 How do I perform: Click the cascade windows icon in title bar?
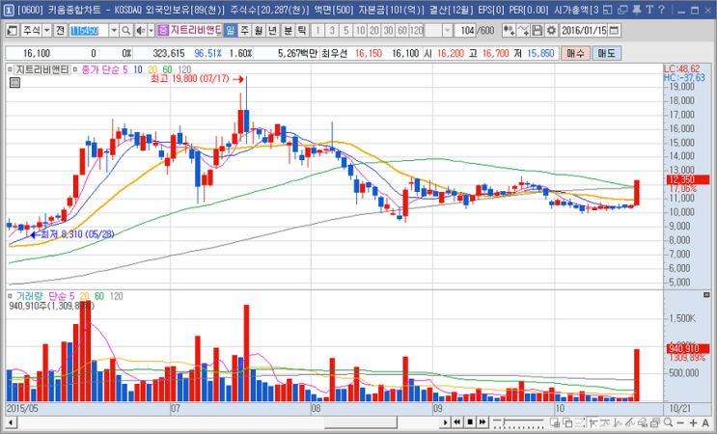click(622, 10)
